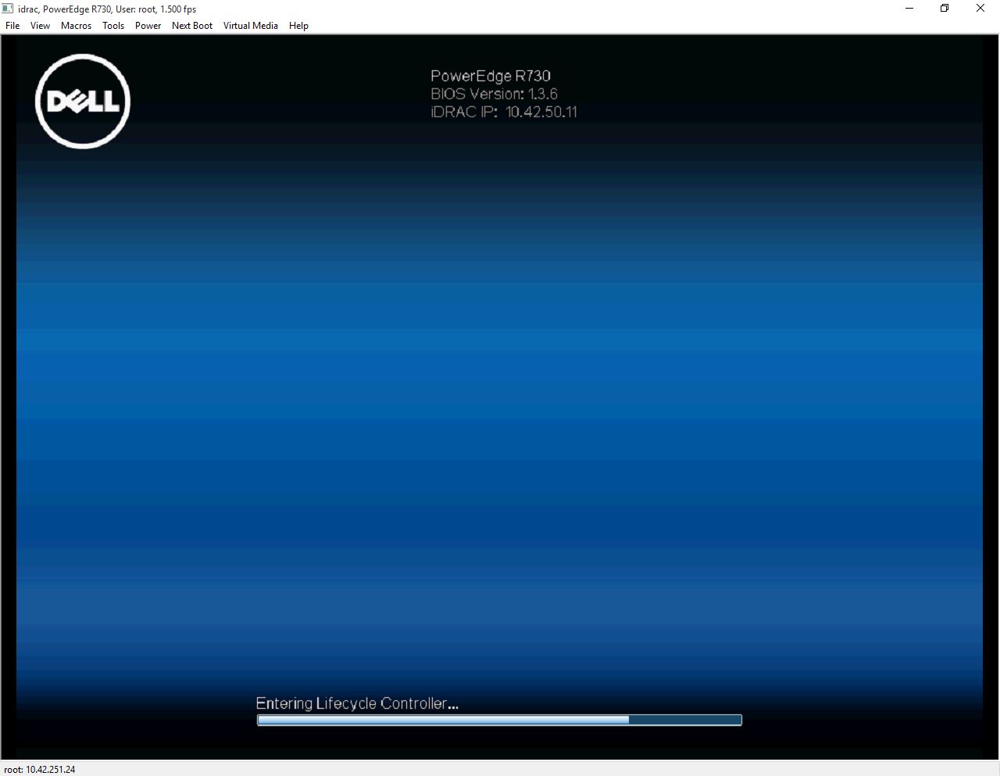
Task: Click the 'PowerEdge R730' model text
Action: (491, 76)
